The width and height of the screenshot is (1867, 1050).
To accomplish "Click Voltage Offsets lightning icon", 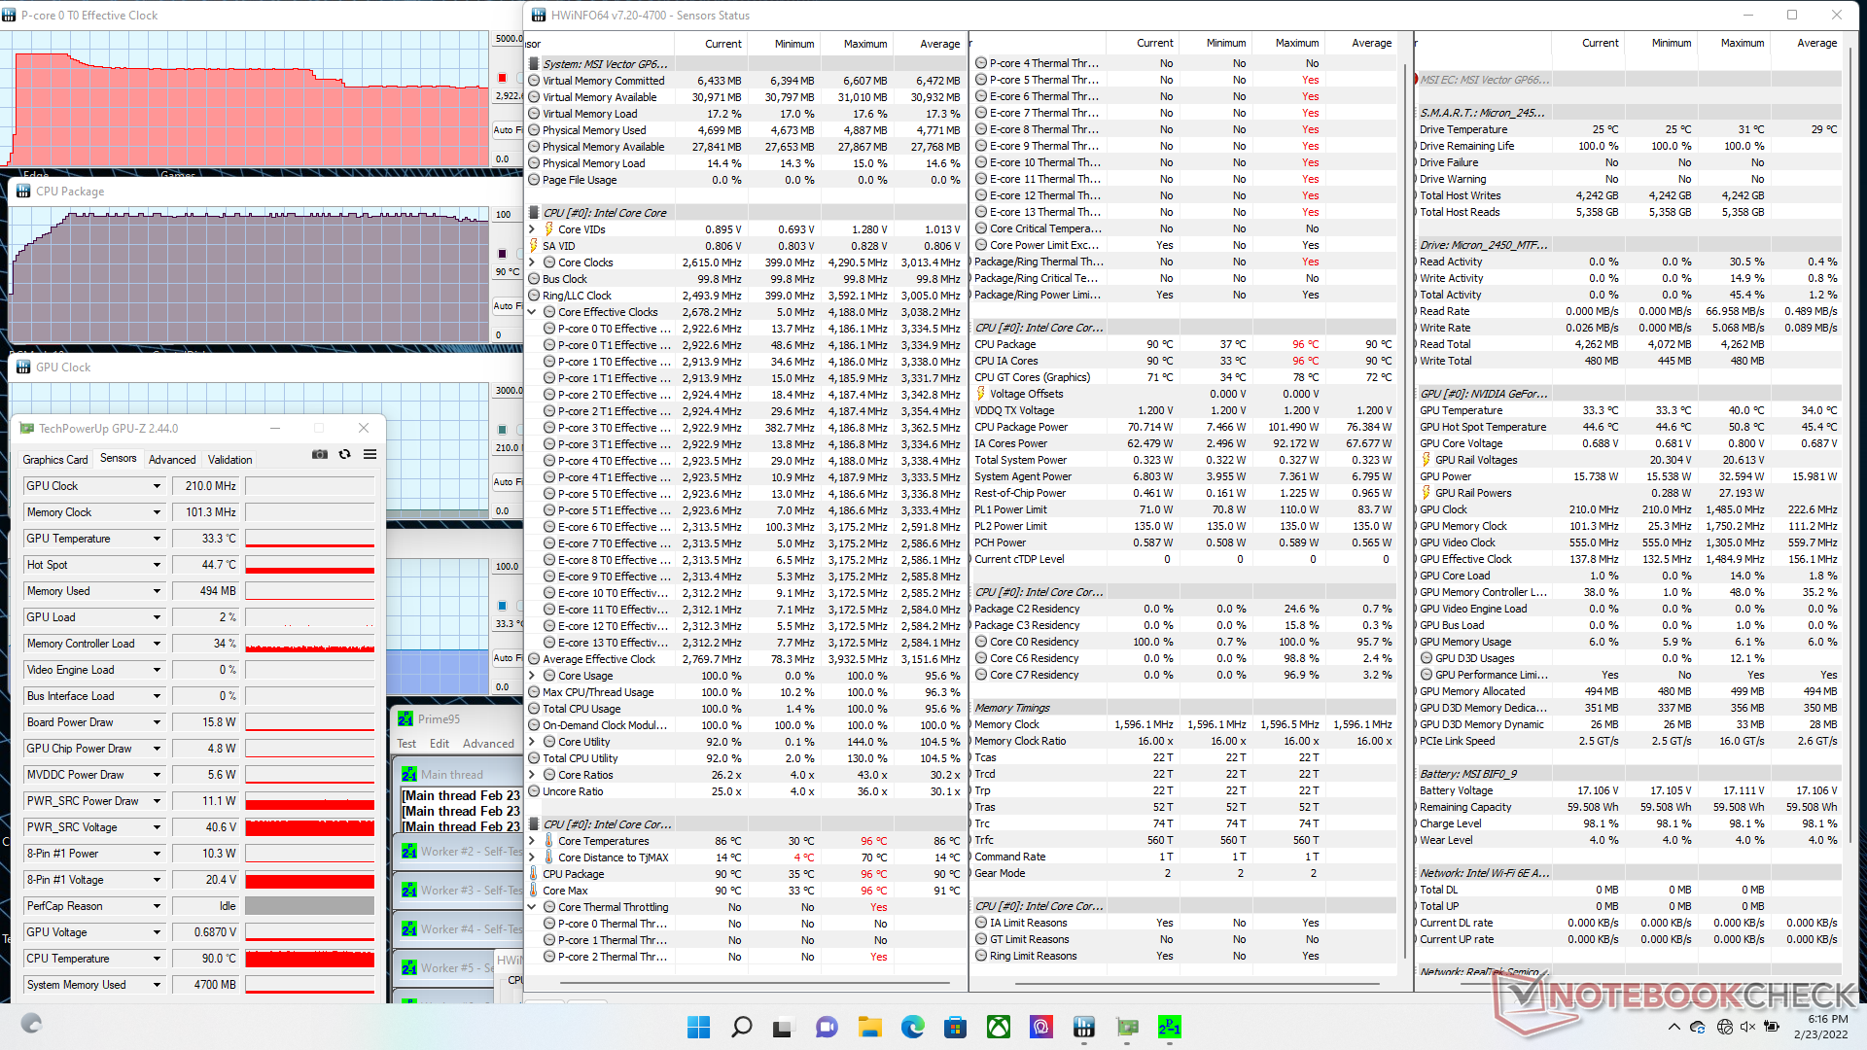I will pyautogui.click(x=981, y=394).
